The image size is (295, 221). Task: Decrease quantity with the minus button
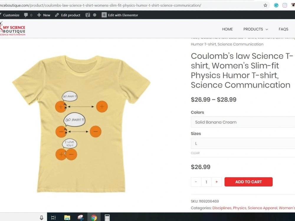pyautogui.click(x=196, y=182)
